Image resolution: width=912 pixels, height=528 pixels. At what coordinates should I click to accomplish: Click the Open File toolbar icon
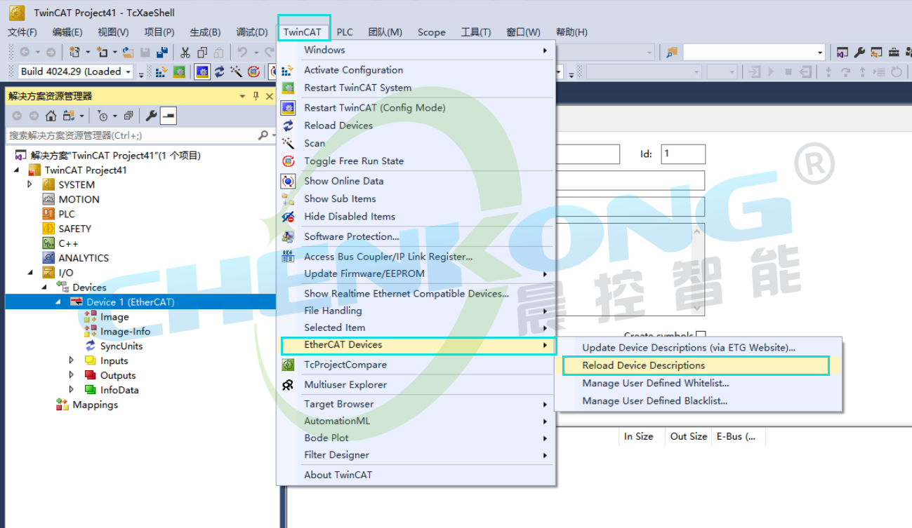[x=128, y=52]
